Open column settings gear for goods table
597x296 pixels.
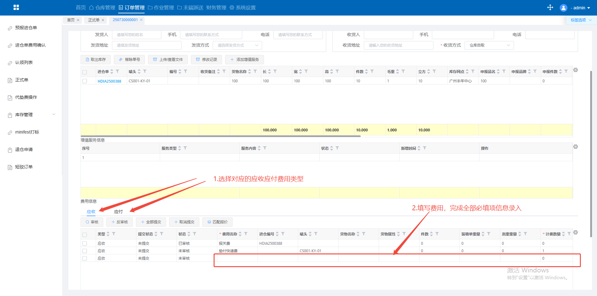point(576,70)
